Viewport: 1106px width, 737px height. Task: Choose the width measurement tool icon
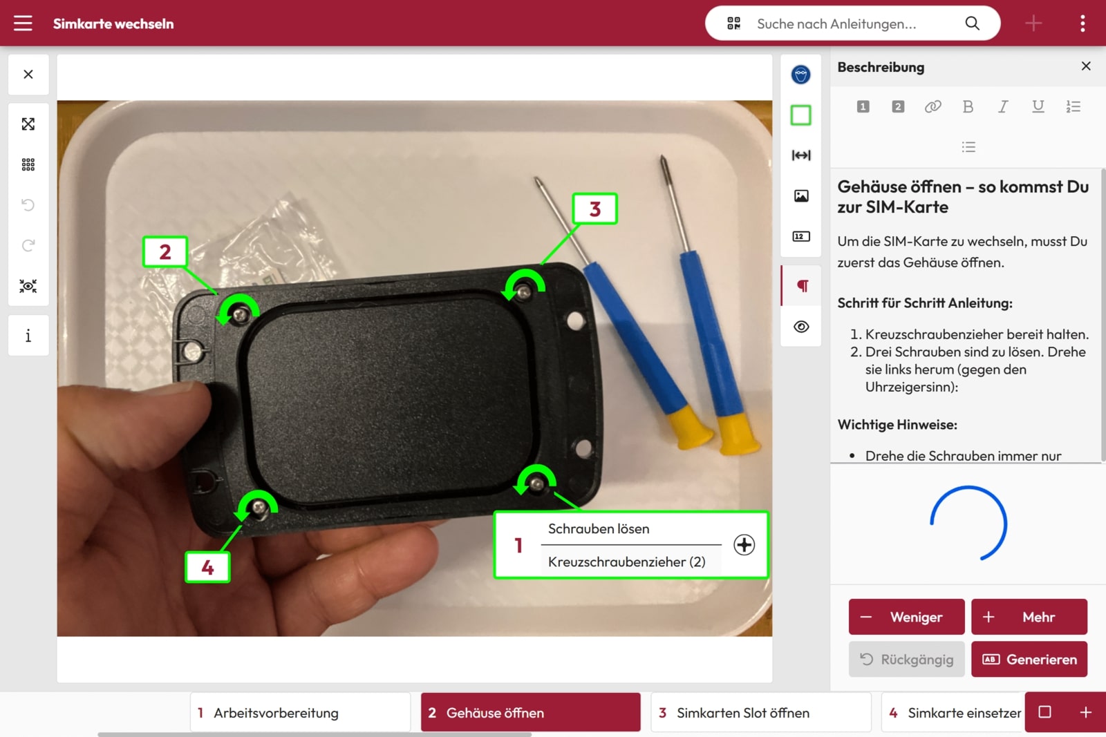[x=800, y=155]
